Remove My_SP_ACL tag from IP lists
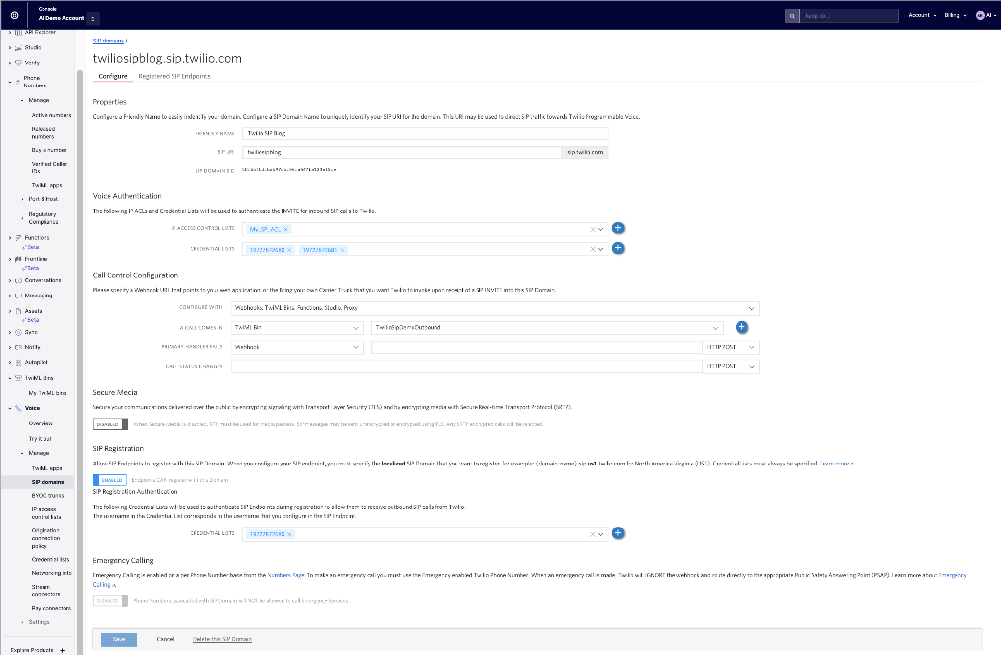This screenshot has width=1001, height=655. (x=286, y=230)
